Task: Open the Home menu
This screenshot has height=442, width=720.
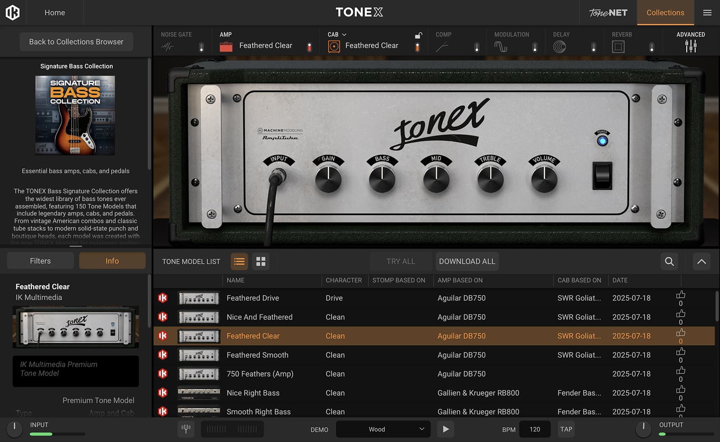Action: 54,12
